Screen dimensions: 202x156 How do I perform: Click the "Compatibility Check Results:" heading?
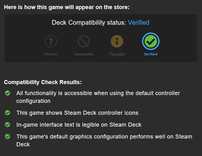[x=43, y=82]
